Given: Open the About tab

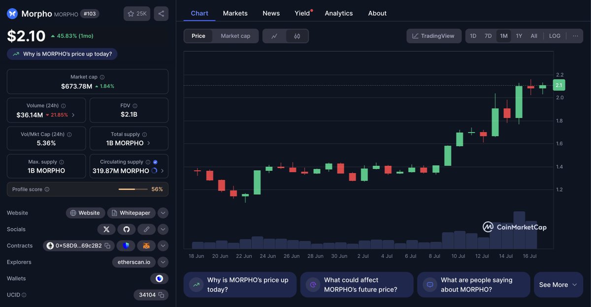Looking at the screenshot, I should point(377,13).
